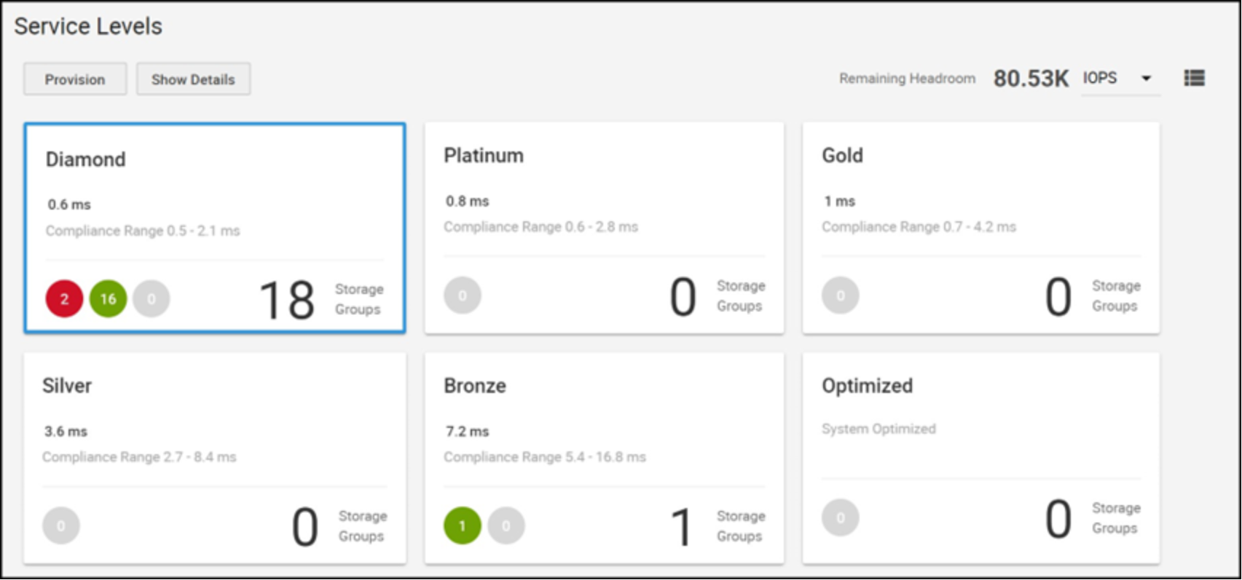Select the Optimized card title
1242x580 pixels.
coord(867,386)
